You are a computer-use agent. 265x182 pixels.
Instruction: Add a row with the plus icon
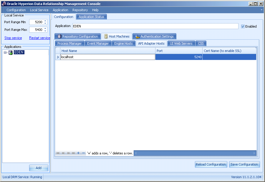click(78, 153)
